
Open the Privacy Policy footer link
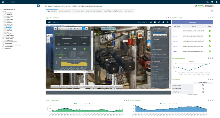(x=114, y=90)
